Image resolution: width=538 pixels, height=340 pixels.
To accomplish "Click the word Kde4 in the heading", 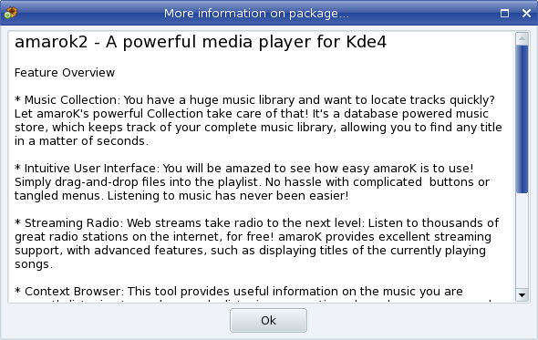I will coord(367,42).
